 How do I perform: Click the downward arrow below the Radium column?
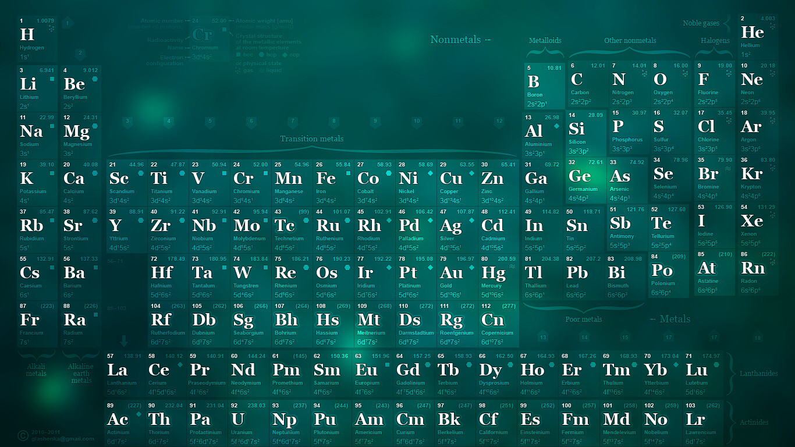pyautogui.click(x=124, y=342)
